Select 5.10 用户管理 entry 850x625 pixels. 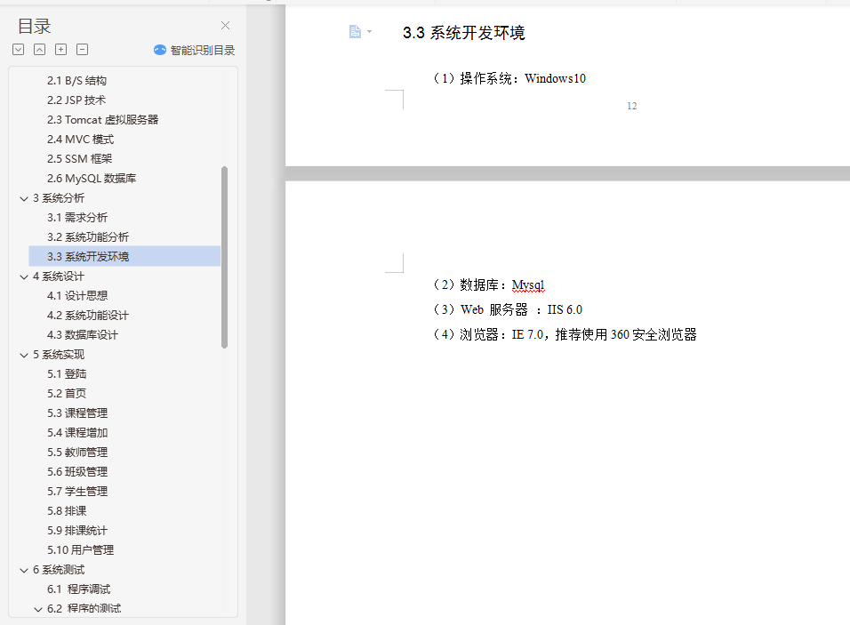pos(80,549)
